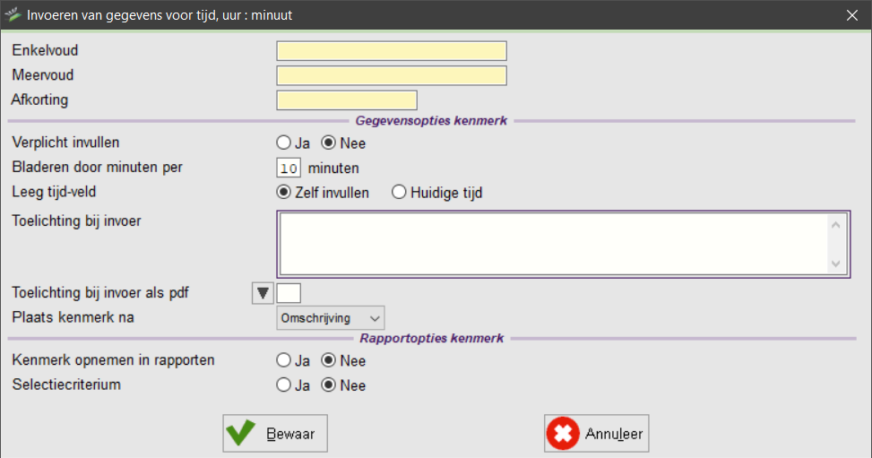The width and height of the screenshot is (872, 458).
Task: Set Selectiecriterium to Nee
Action: pos(328,385)
